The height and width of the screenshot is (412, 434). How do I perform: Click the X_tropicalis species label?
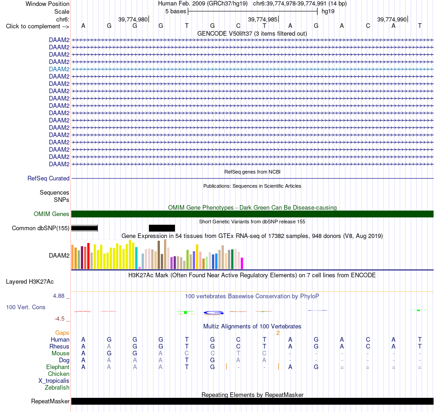point(54,381)
